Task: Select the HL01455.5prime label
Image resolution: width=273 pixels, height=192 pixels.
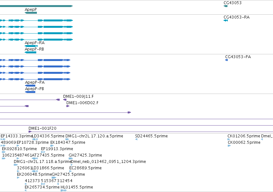Action: click(77, 187)
